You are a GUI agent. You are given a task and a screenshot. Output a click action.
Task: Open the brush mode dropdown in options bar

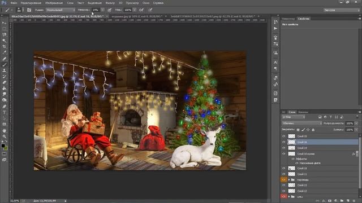point(61,10)
